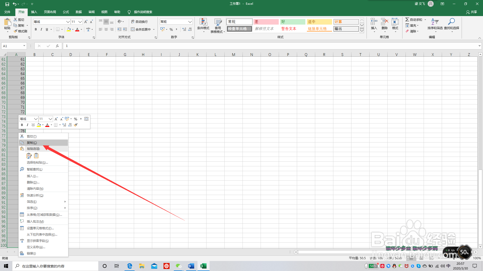Click the Share button
483x271 pixels.
471,12
